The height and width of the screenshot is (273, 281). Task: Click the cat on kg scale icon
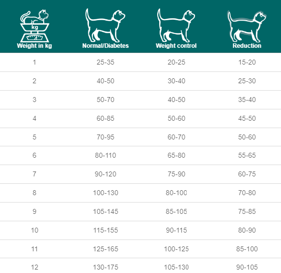click(34, 26)
